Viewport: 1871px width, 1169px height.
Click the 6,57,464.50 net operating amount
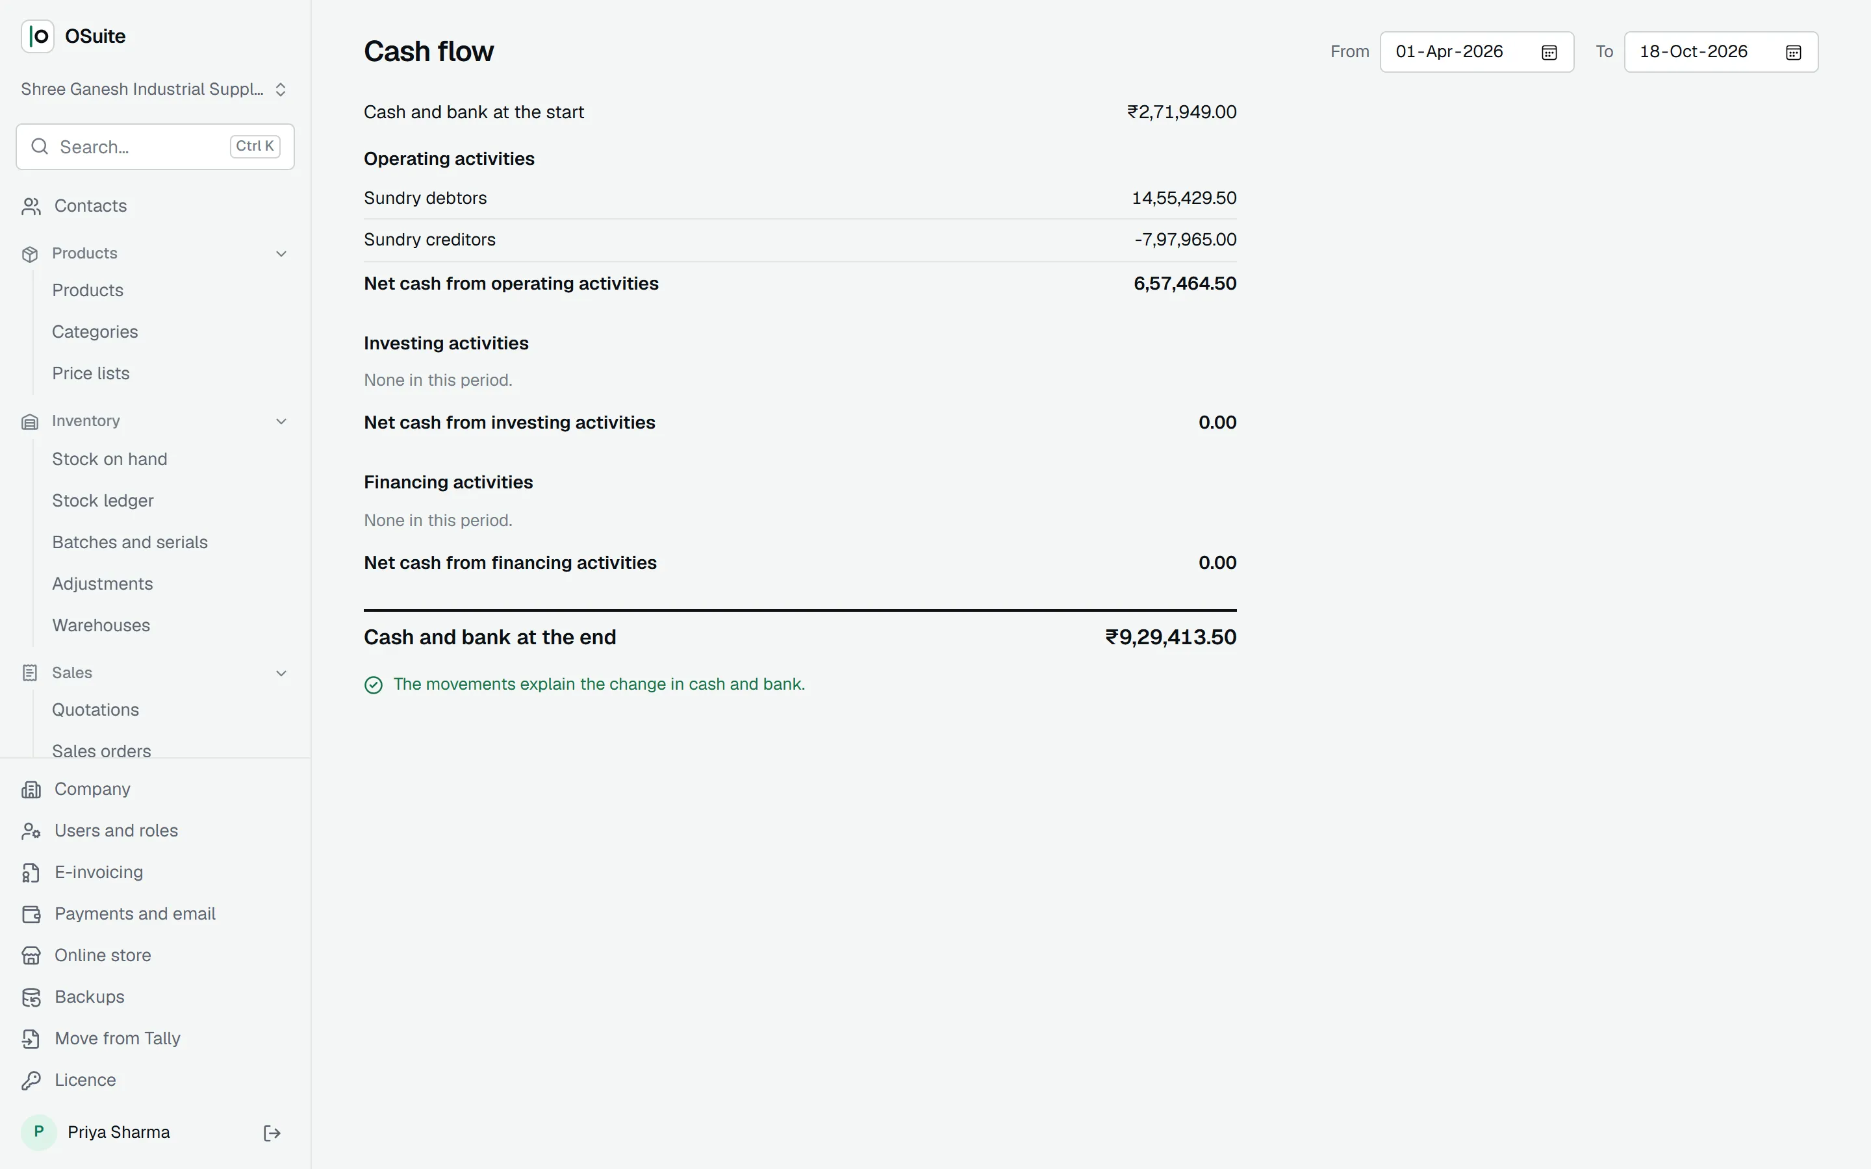click(1184, 284)
